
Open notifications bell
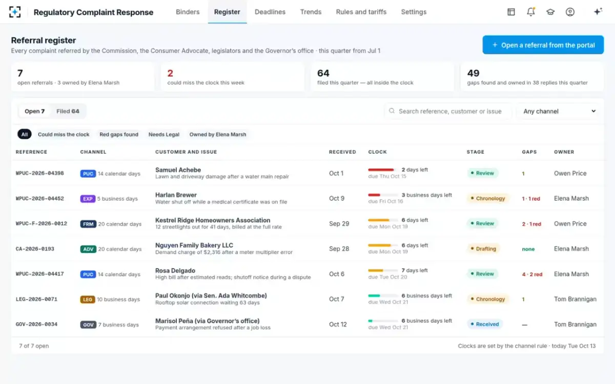[531, 12]
